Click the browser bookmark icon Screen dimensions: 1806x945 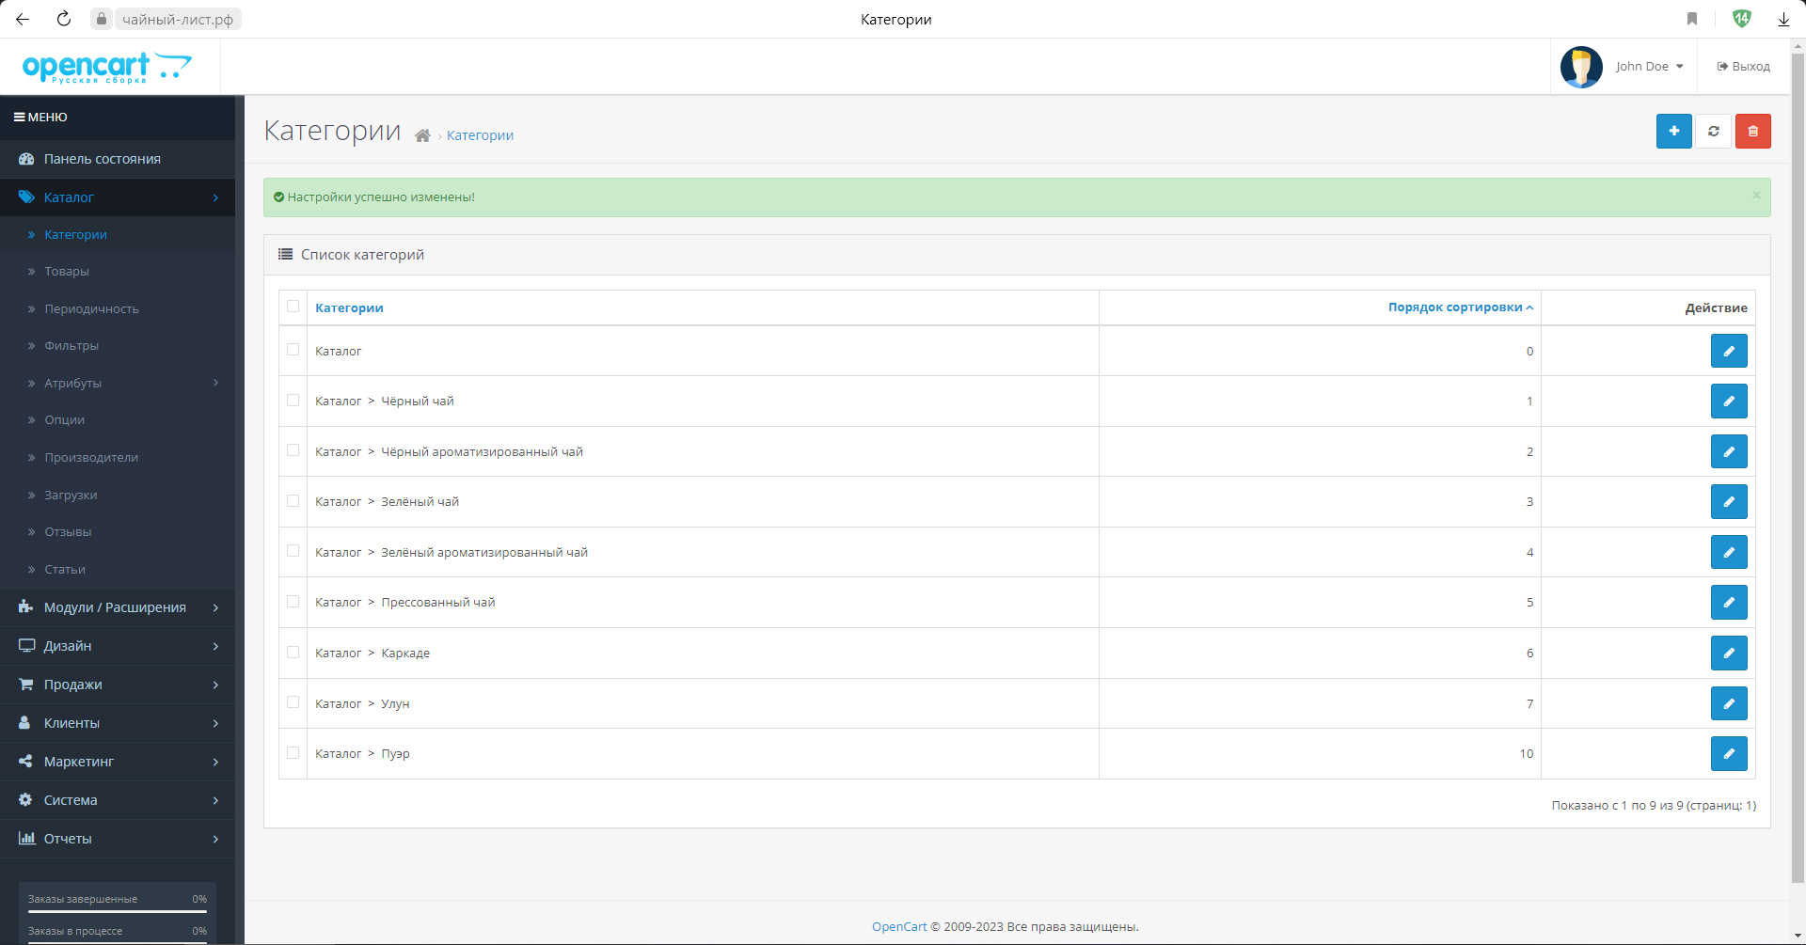[1691, 19]
